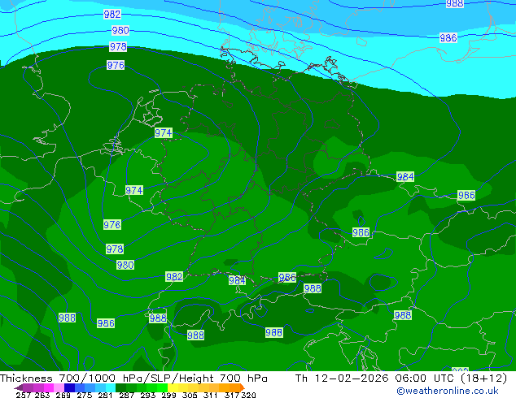Click the forecast date 'Th 12-02-2026 06:00 UTC'
This screenshot has height=398, width=516.
point(376,379)
